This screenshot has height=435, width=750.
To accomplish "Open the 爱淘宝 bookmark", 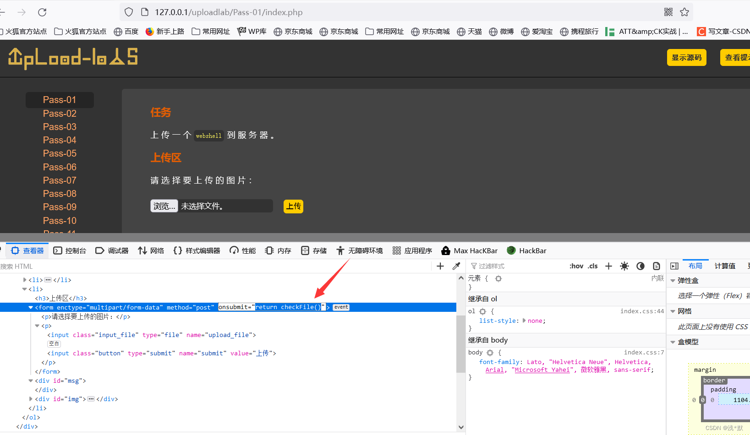I will tap(537, 32).
